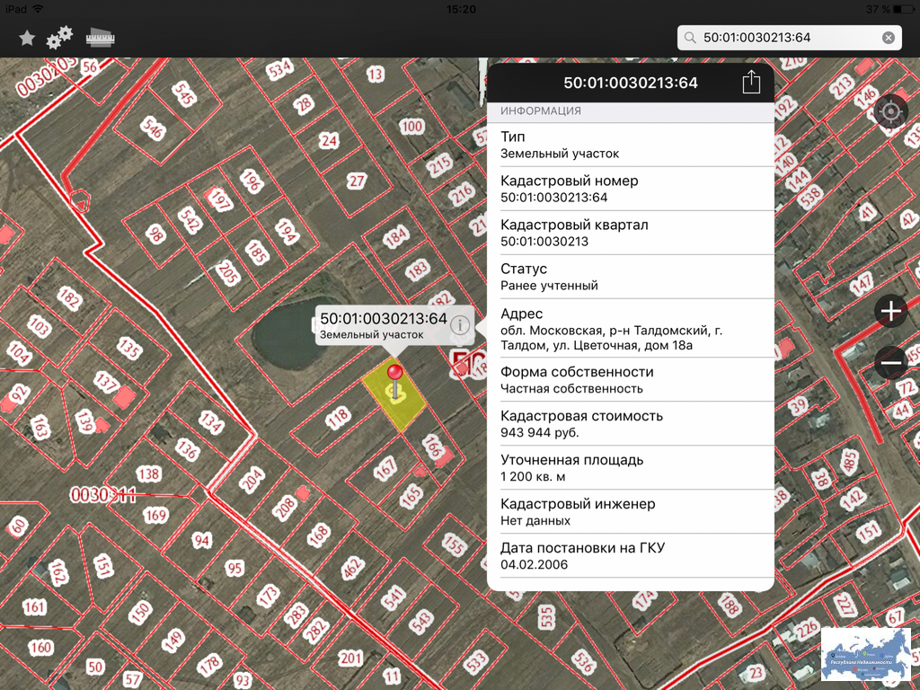Tap parcel number 205 on the map
This screenshot has height=690, width=920.
coord(228,273)
